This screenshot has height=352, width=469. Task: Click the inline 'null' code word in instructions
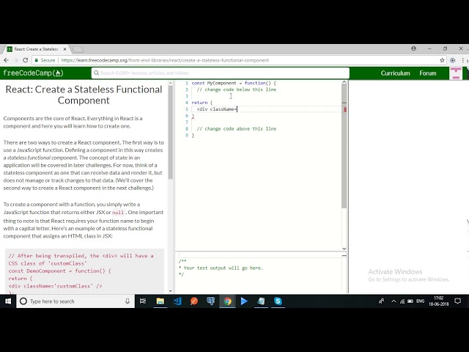point(118,213)
